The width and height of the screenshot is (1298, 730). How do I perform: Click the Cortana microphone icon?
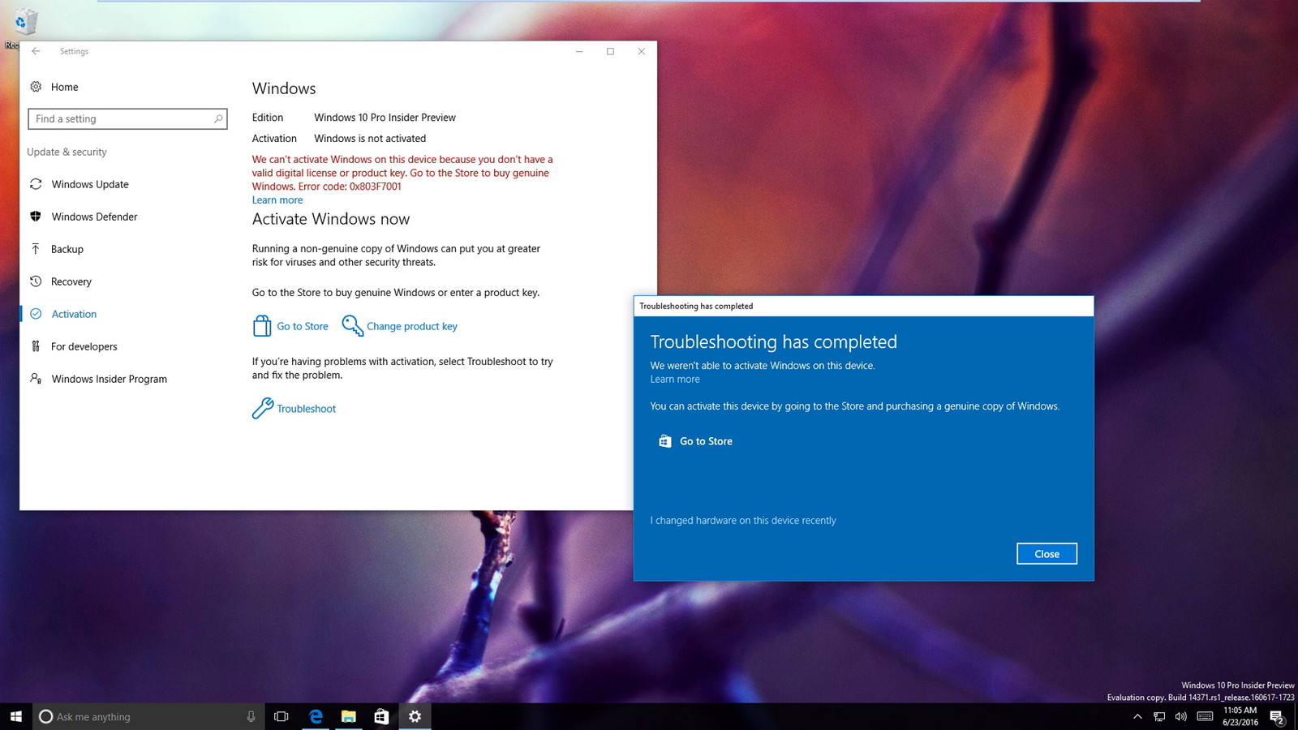click(x=251, y=716)
